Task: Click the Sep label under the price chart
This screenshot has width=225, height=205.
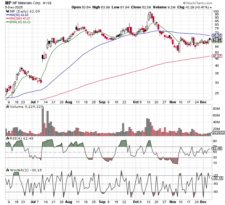Action: (102, 102)
